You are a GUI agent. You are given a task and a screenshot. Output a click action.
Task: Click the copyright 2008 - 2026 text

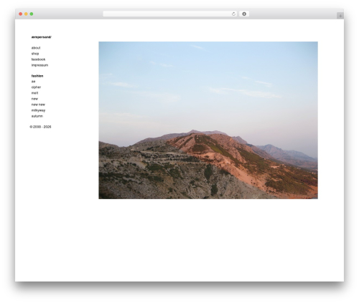pyautogui.click(x=40, y=127)
